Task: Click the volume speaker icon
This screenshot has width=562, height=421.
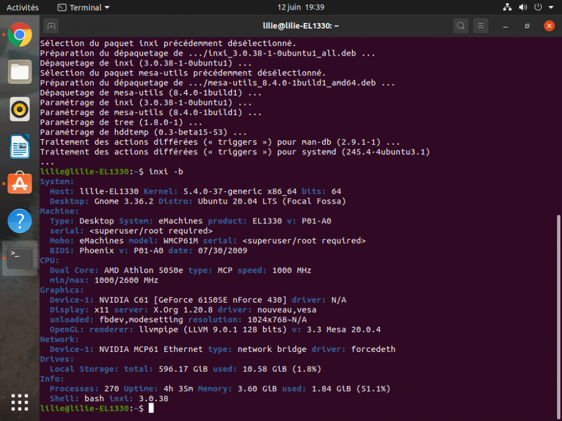Action: (x=523, y=8)
